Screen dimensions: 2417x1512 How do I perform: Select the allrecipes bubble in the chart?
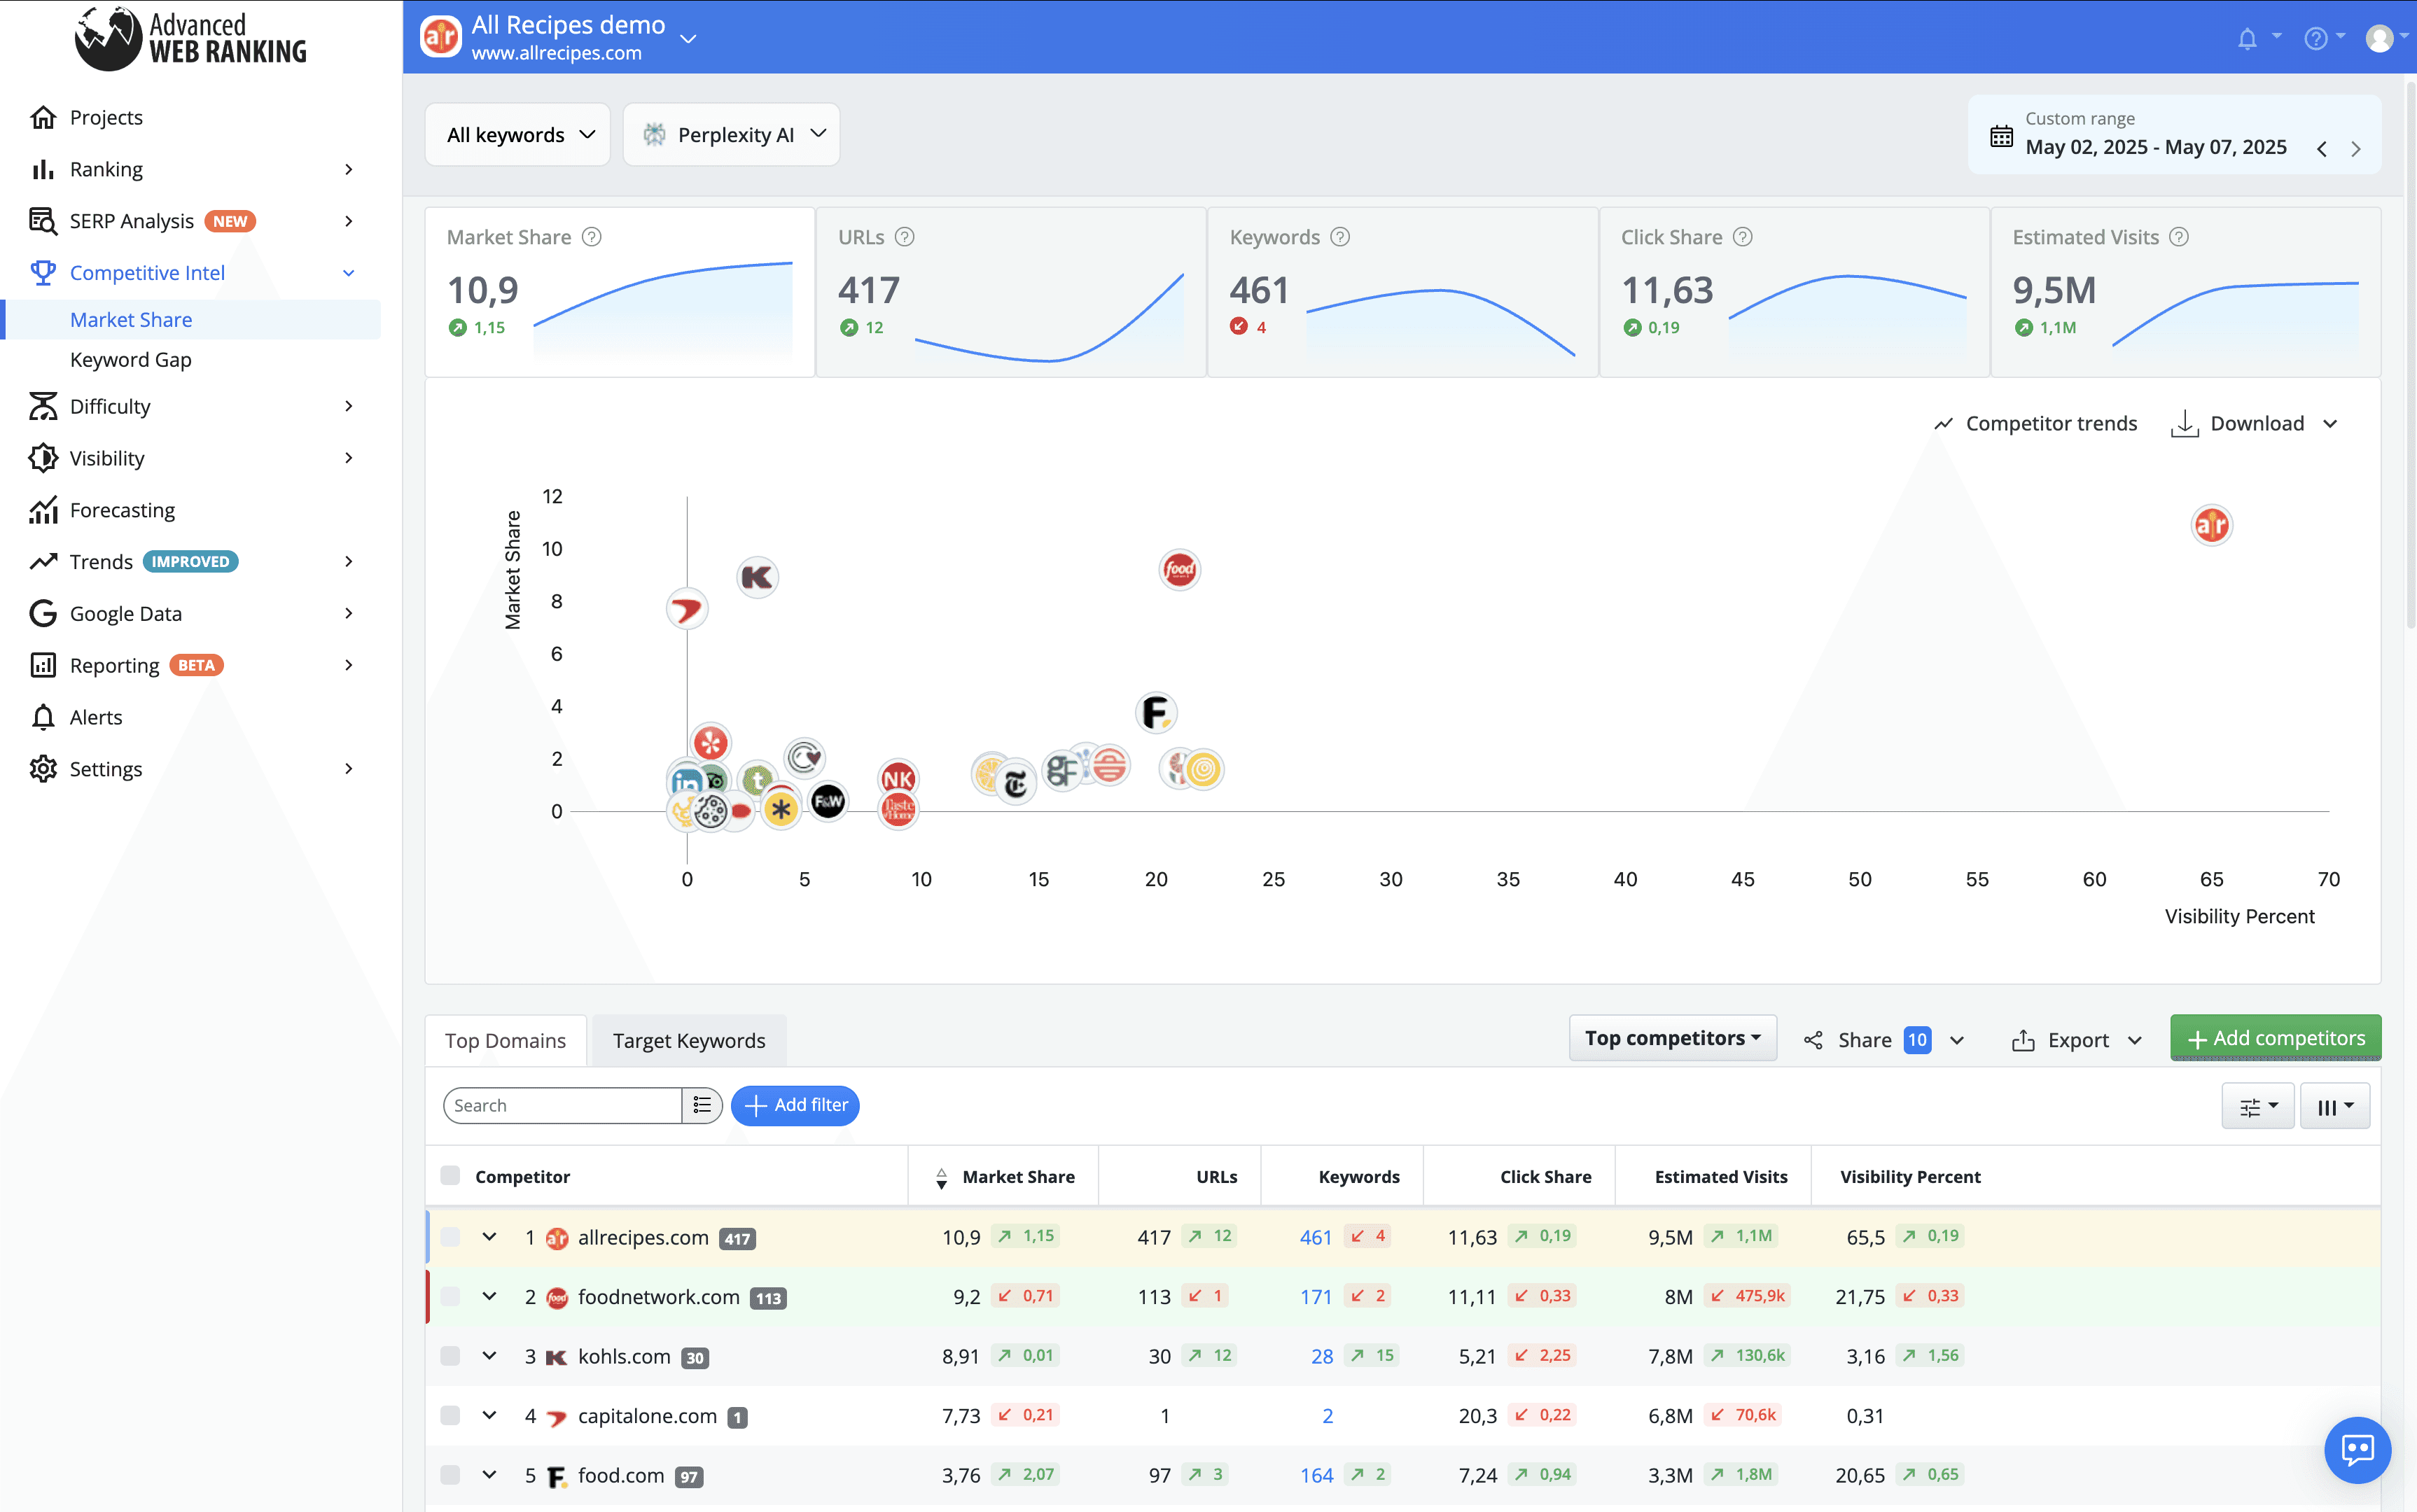pos(2211,525)
